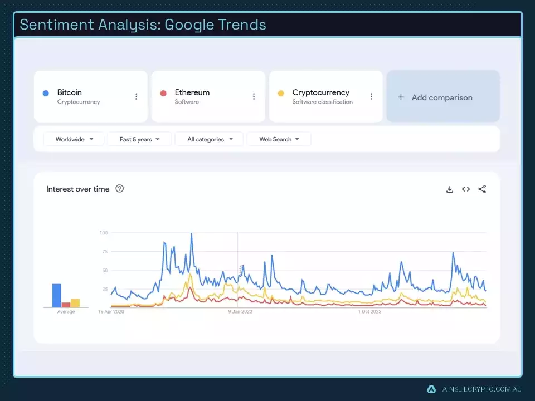Viewport: 535px width, 401px height.
Task: Click the plus icon in Add comparison
Action: (401, 96)
